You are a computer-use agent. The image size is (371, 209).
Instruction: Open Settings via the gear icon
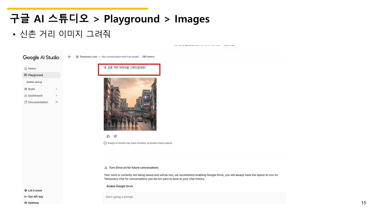tap(25, 203)
